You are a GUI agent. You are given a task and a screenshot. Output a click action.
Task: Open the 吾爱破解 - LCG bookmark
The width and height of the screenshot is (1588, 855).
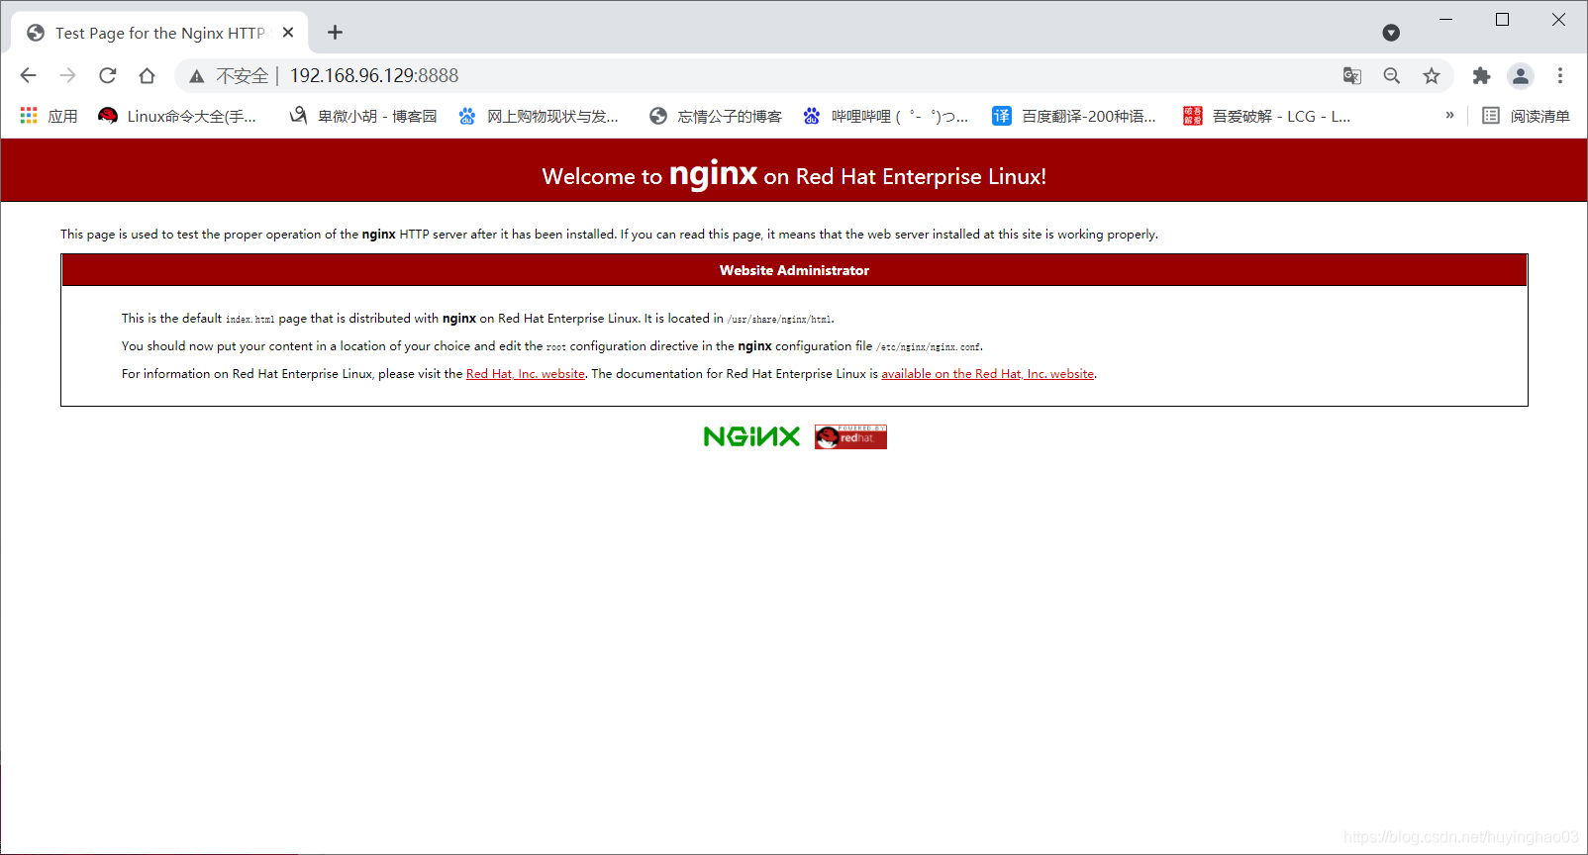[x=1267, y=116]
